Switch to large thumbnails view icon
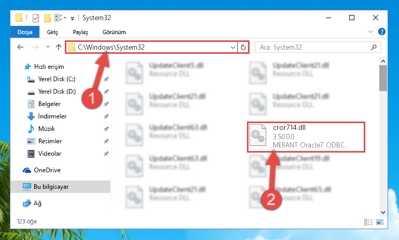The image size is (399, 240). pyautogui.click(x=380, y=222)
